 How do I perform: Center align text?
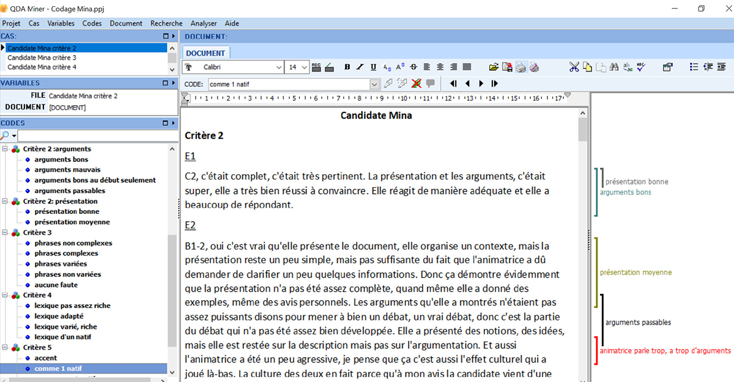click(440, 67)
